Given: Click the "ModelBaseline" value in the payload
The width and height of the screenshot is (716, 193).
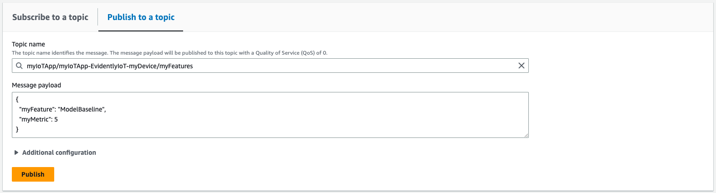Looking at the screenshot, I should coord(81,109).
